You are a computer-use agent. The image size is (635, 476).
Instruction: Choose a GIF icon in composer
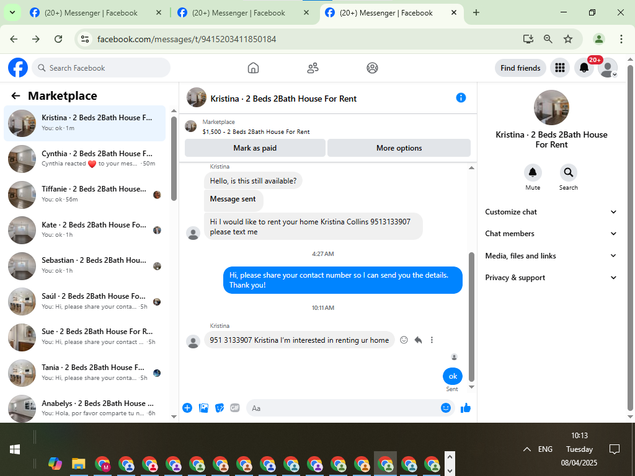[235, 408]
